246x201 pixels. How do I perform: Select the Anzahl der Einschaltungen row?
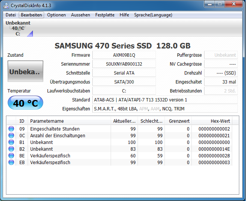coord(119,136)
